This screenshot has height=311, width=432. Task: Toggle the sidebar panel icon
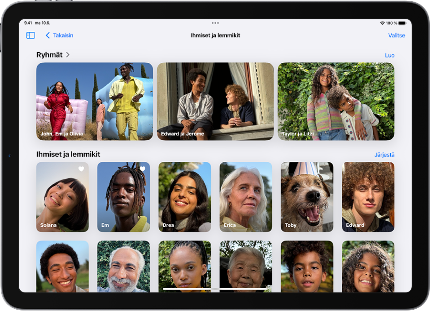[31, 36]
